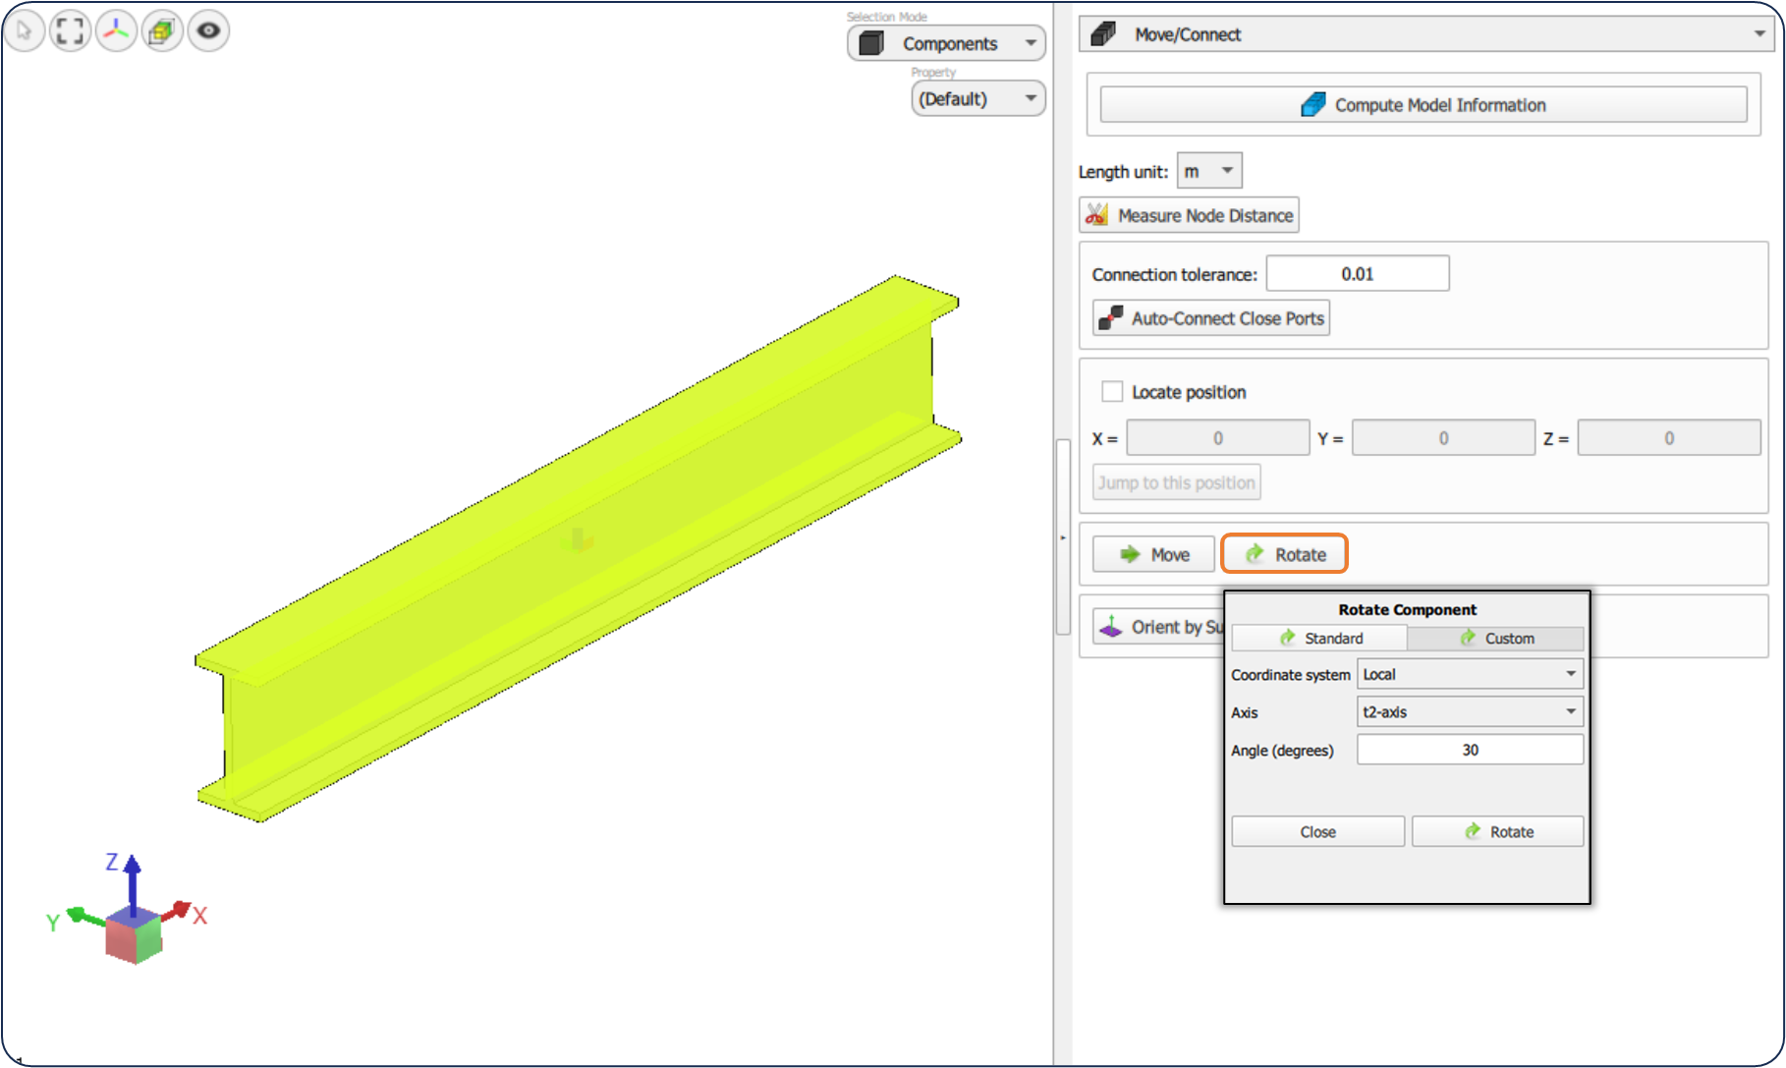The height and width of the screenshot is (1068, 1786).
Task: Click the Y axis arrow of triad
Action: coord(84,918)
